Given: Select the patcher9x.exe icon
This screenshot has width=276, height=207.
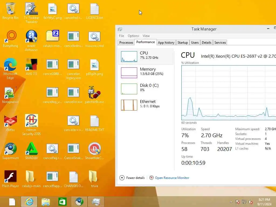Looking at the screenshot, I should point(95,95).
